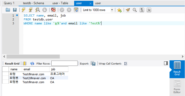This screenshot has width=185, height=96.
Task: Click the horizontal scrollbar thumb in editor
Action: tap(33, 57)
